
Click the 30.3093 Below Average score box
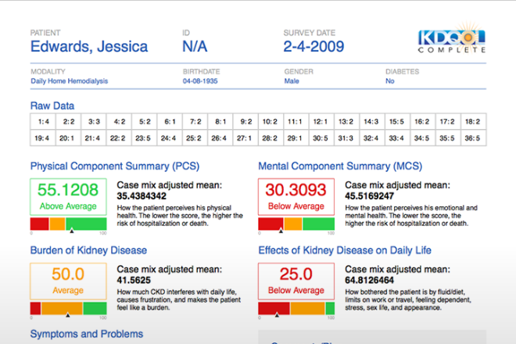click(x=296, y=195)
